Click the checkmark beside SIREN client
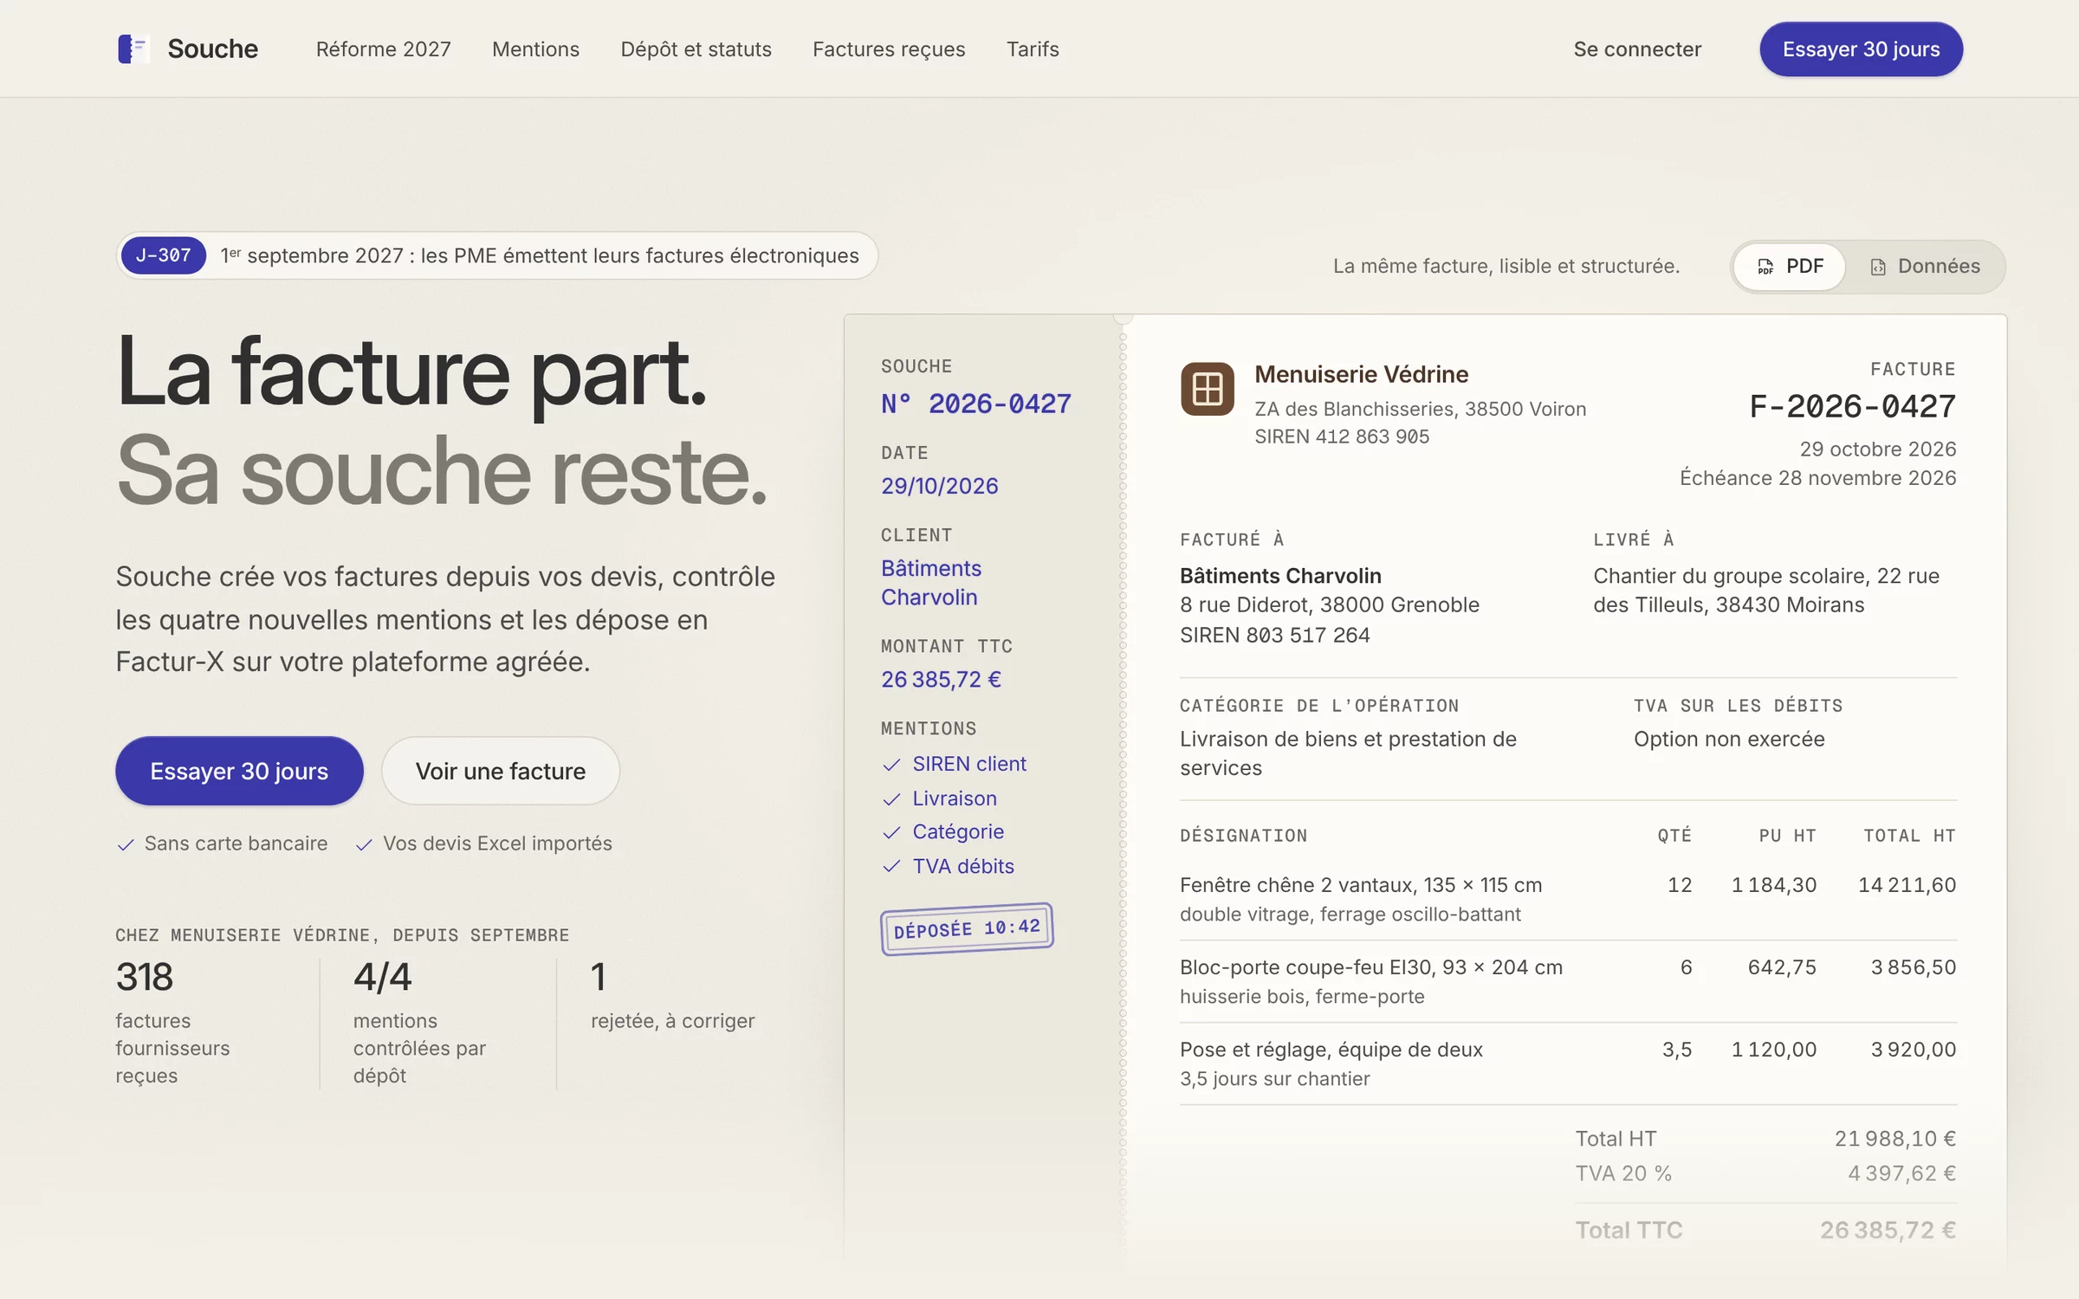2079x1299 pixels. [891, 765]
